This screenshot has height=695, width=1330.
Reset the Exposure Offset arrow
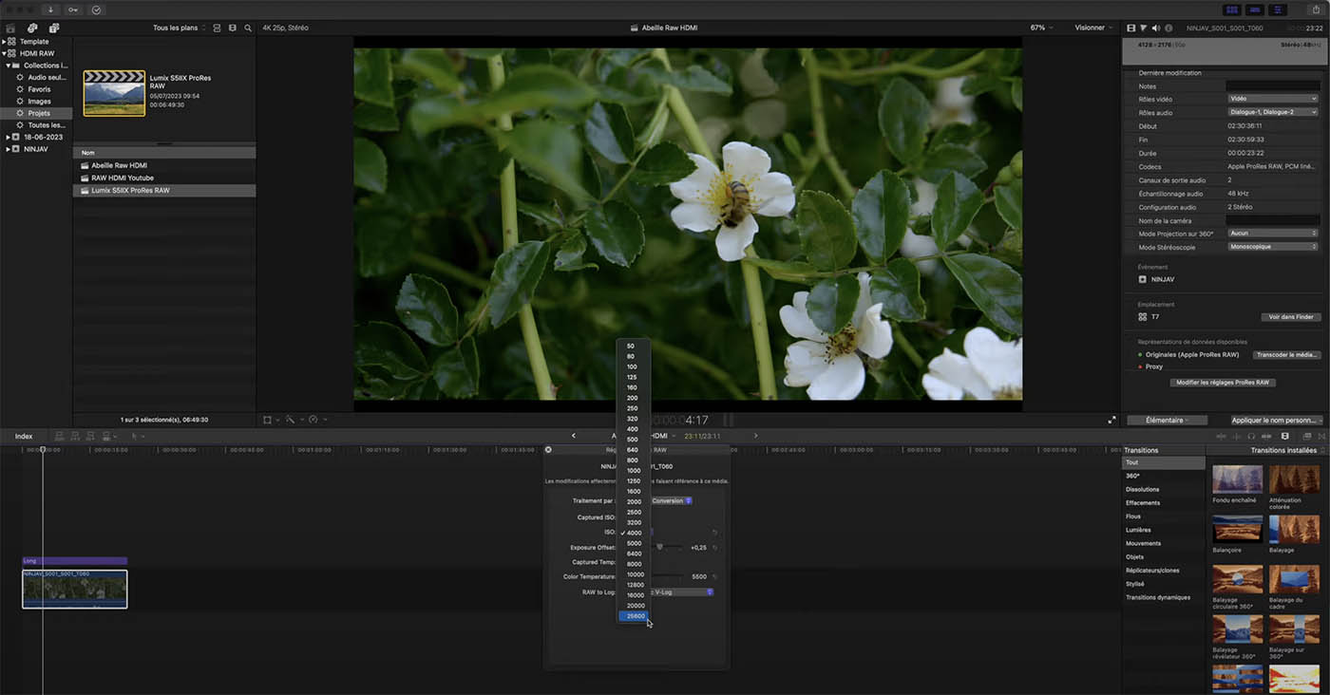click(714, 548)
